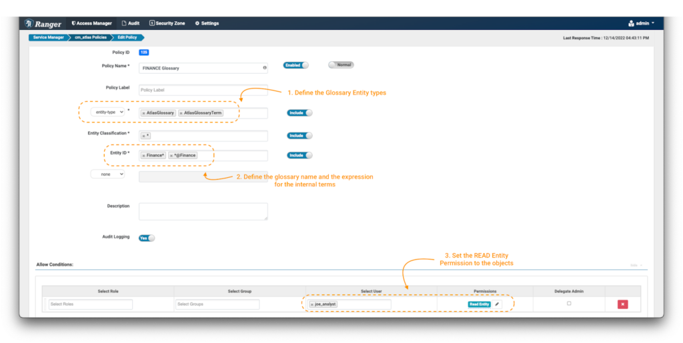683x343 pixels.
Task: Go to Service Manager breadcrumb
Action: point(47,37)
